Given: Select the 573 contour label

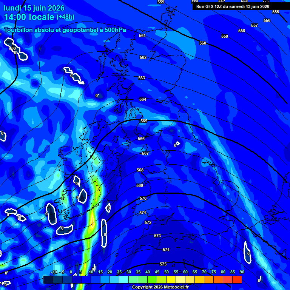Looking at the screenshot, I should coord(157,236).
